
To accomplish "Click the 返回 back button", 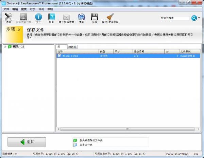I will pos(27,142).
